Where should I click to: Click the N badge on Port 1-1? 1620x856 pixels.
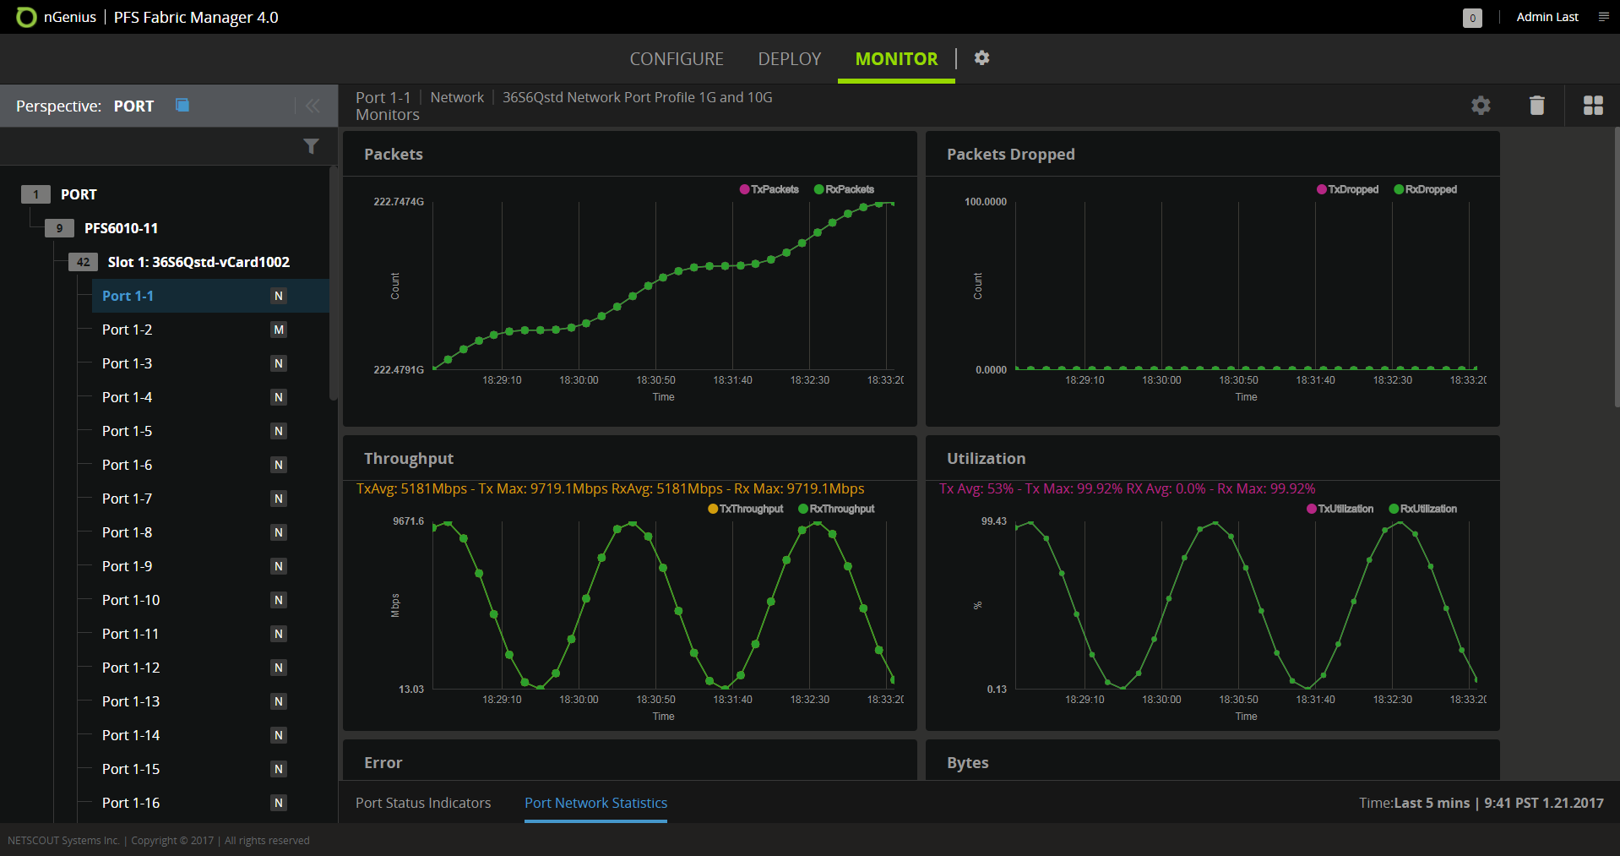pyautogui.click(x=279, y=296)
